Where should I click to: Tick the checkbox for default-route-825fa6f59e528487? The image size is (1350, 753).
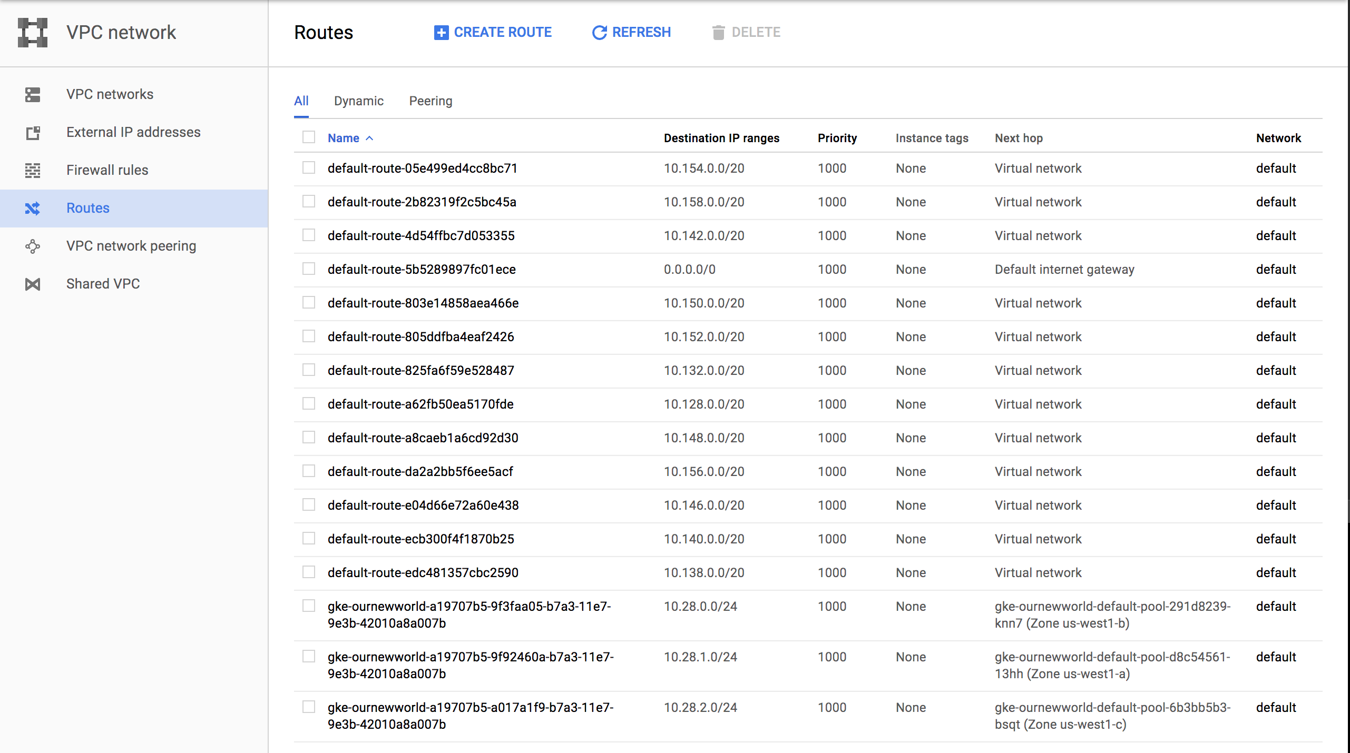(x=309, y=370)
